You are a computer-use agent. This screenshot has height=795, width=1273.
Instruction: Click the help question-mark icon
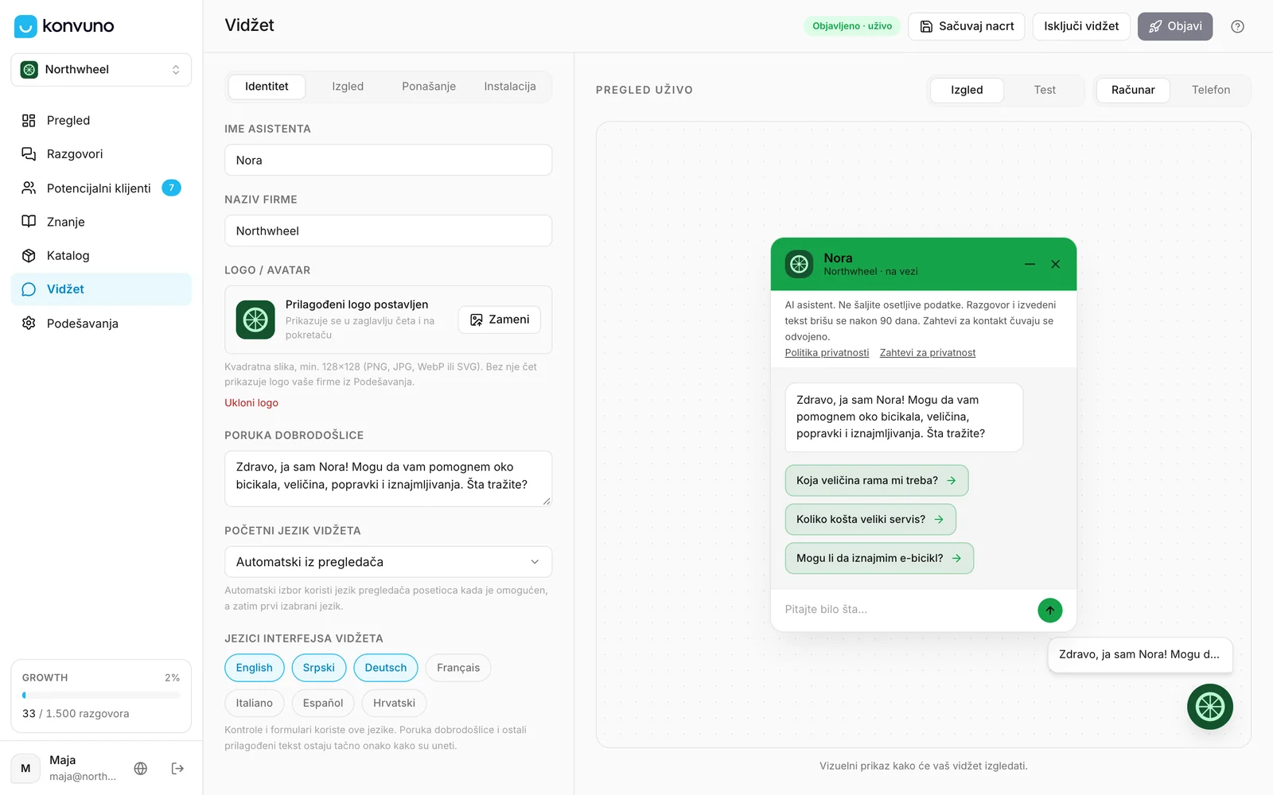click(x=1237, y=26)
